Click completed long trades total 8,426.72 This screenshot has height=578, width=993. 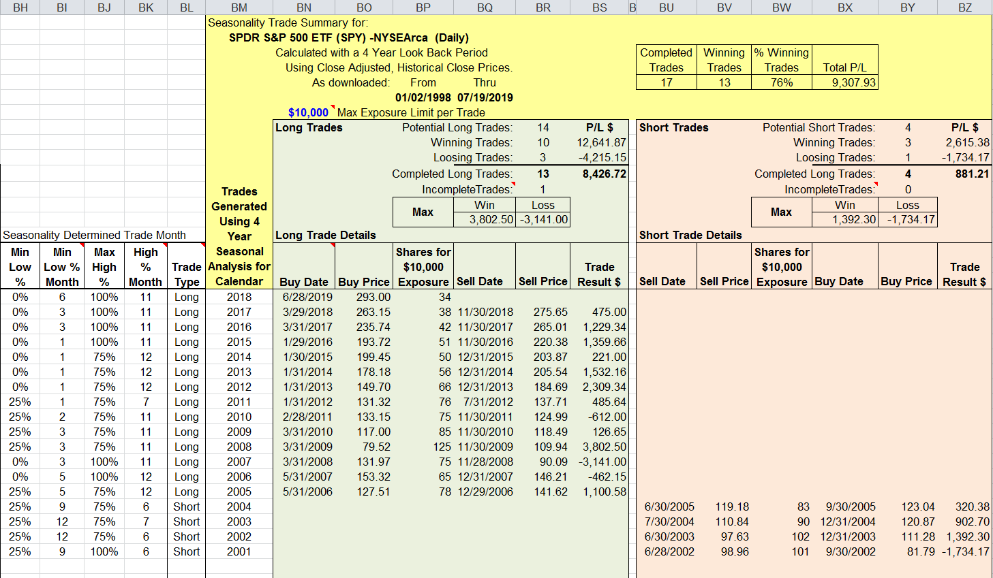tap(604, 174)
